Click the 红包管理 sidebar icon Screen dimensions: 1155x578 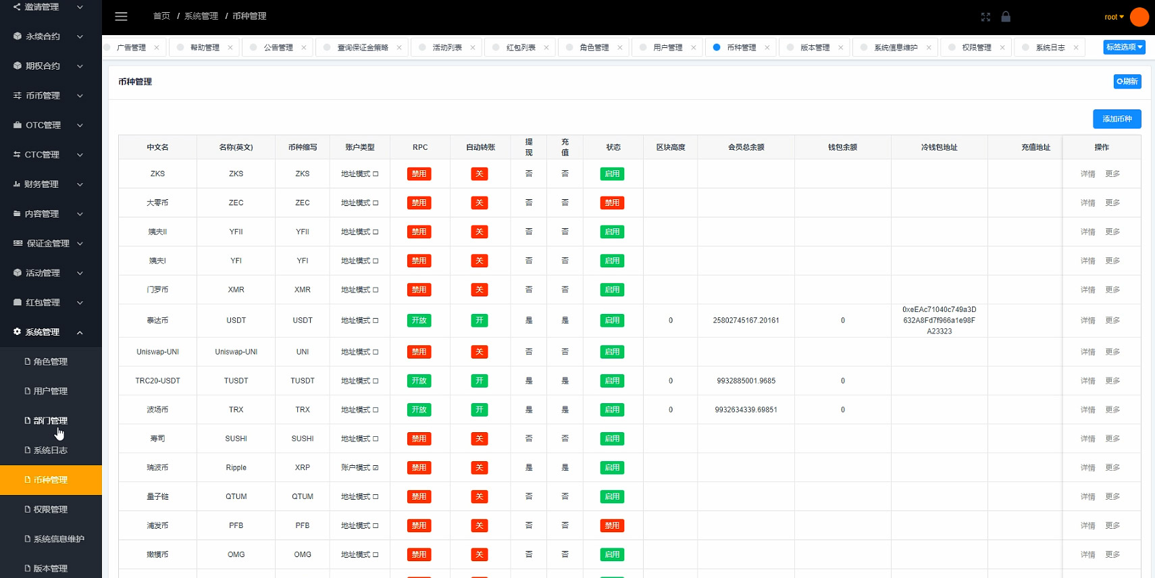[x=18, y=303]
